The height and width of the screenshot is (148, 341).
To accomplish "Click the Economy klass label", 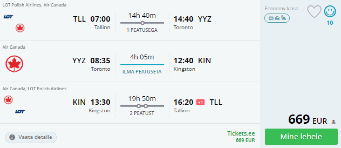I will (x=281, y=9).
